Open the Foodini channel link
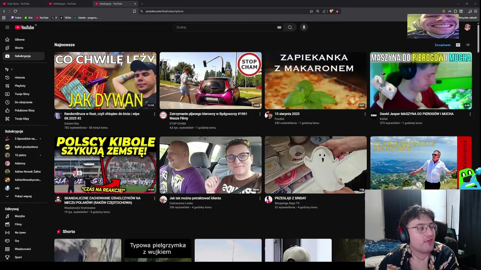This screenshot has width=481, height=270. pos(279,119)
